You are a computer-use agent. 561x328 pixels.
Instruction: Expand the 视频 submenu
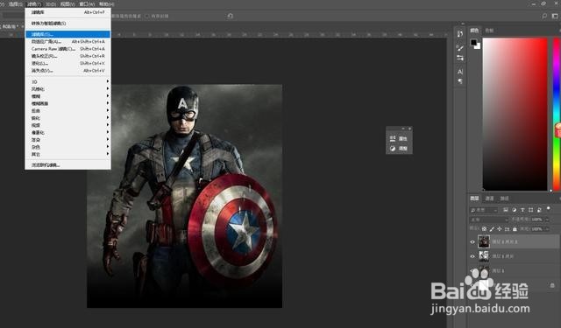coord(68,125)
